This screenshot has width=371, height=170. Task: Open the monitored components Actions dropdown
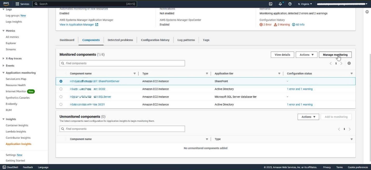click(306, 55)
